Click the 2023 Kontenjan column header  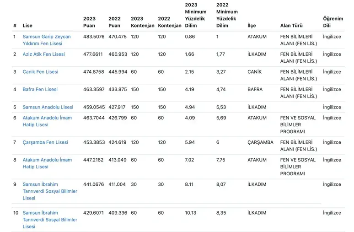pos(142,22)
